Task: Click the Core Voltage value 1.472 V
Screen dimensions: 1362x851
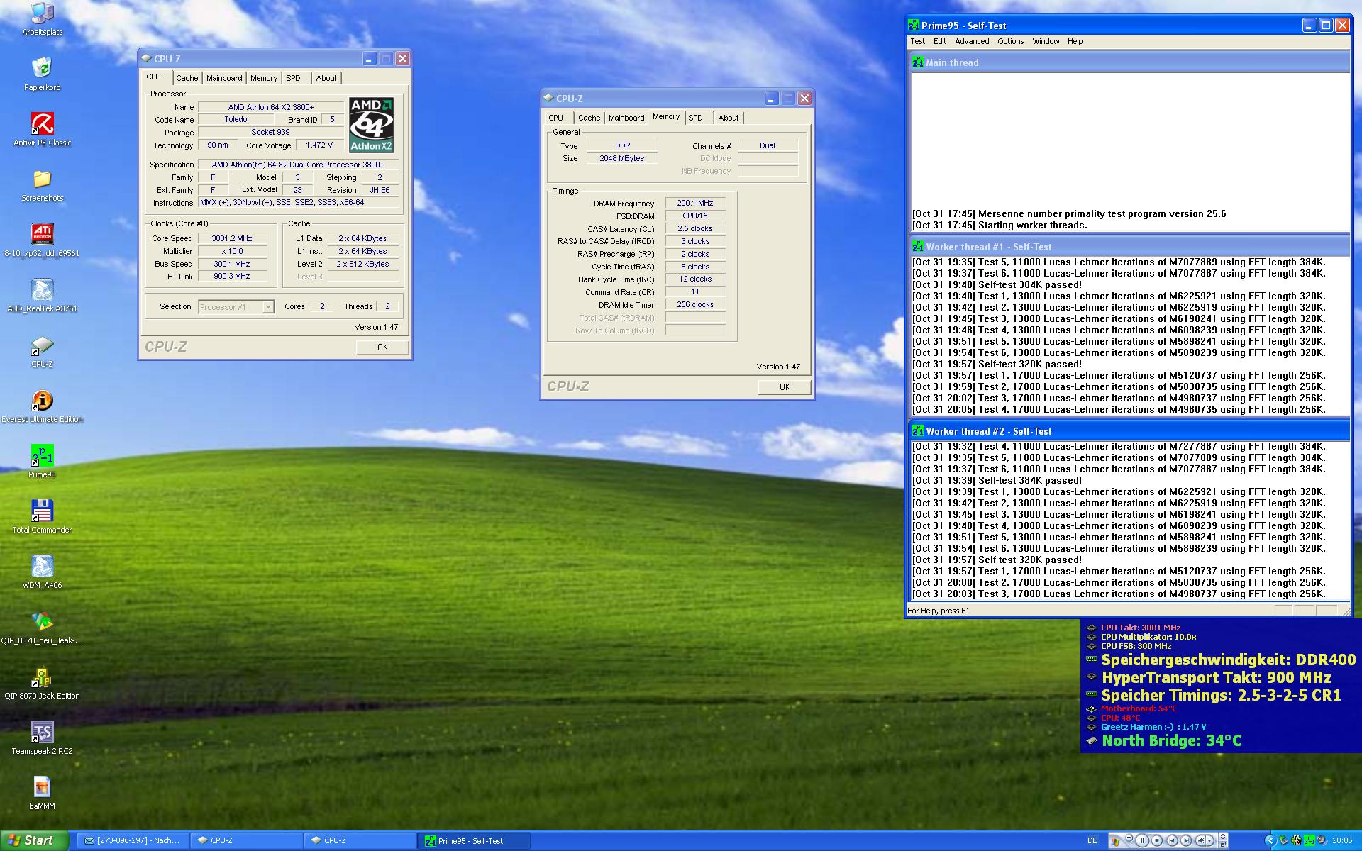Action: pos(319,145)
